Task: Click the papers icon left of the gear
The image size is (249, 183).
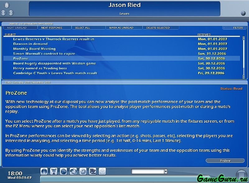Action: 73,171
